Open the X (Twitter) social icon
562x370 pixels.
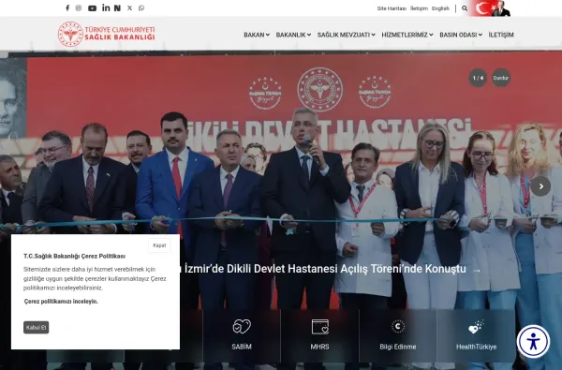coord(130,7)
